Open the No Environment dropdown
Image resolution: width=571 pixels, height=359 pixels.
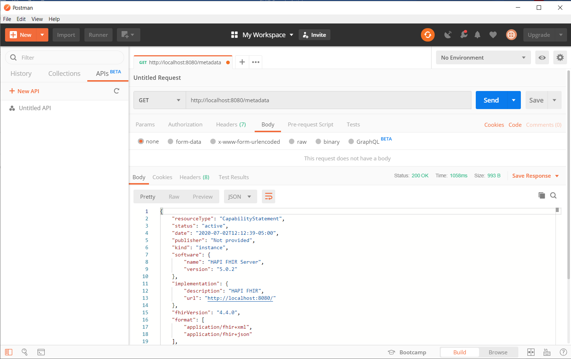click(x=483, y=57)
